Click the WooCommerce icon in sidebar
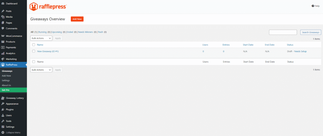 tap(3, 36)
